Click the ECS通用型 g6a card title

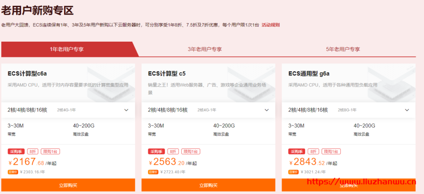click(308, 74)
